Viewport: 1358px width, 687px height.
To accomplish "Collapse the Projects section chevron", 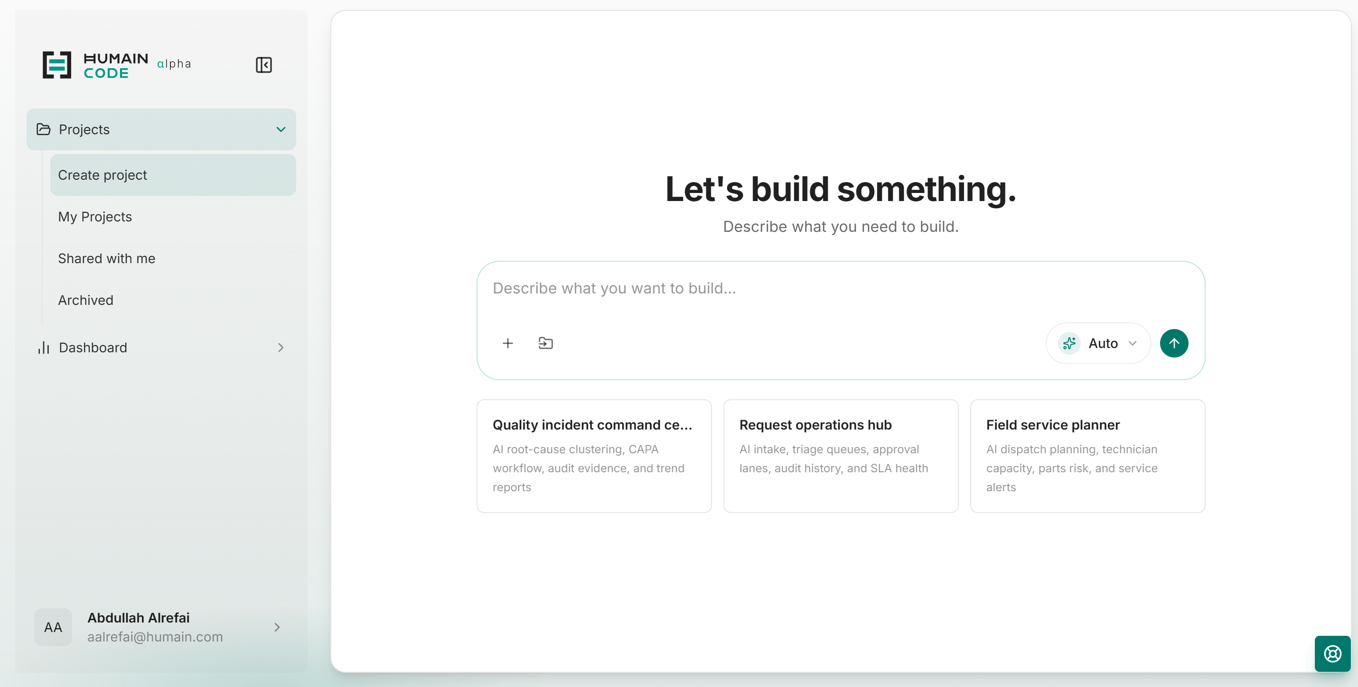I will (x=281, y=129).
